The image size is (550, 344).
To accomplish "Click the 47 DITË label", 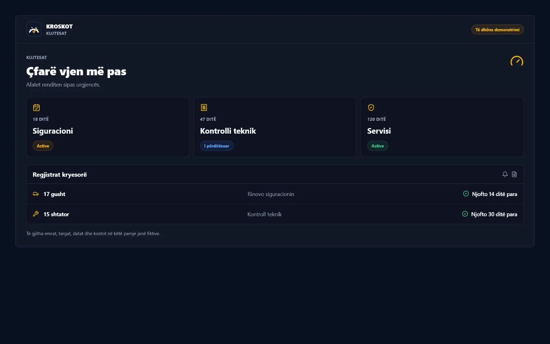I will [208, 119].
